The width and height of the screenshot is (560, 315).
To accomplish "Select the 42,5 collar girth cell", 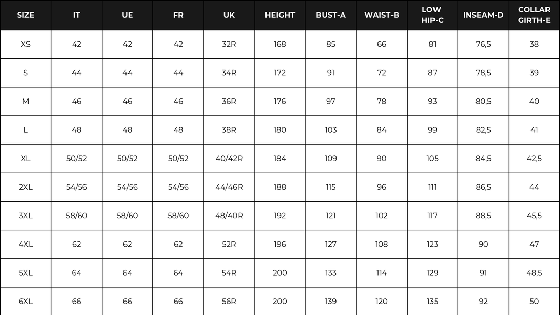I will (534, 159).
